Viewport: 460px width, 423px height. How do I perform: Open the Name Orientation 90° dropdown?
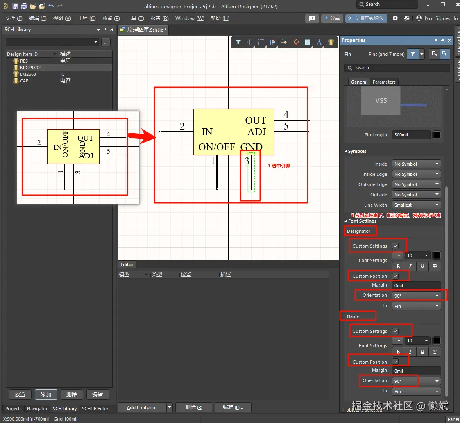[x=417, y=381]
